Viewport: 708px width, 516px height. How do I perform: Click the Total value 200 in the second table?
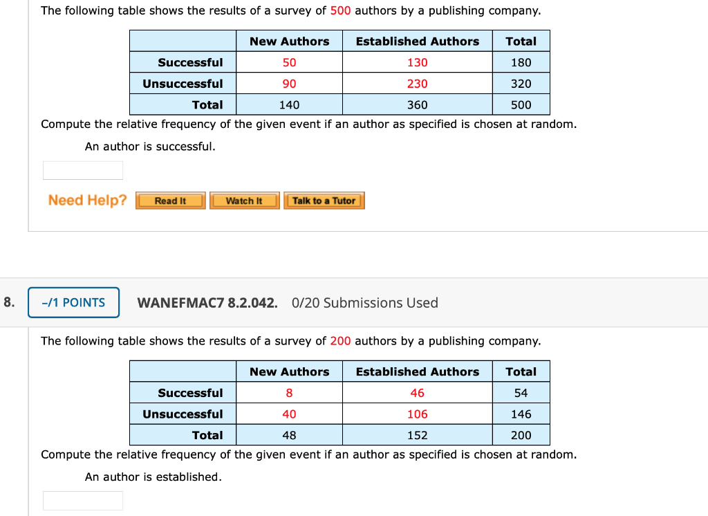[x=521, y=434]
